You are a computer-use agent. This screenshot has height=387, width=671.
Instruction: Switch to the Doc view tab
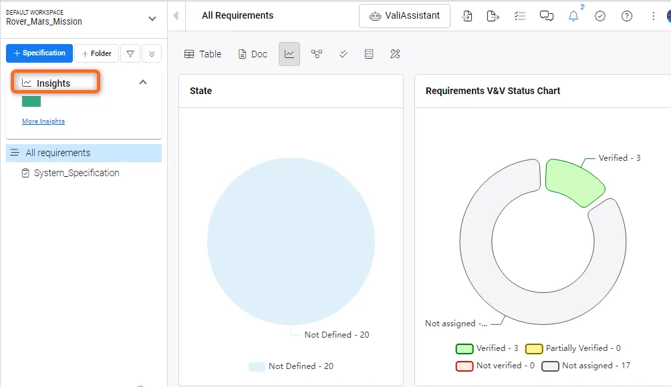pos(253,54)
